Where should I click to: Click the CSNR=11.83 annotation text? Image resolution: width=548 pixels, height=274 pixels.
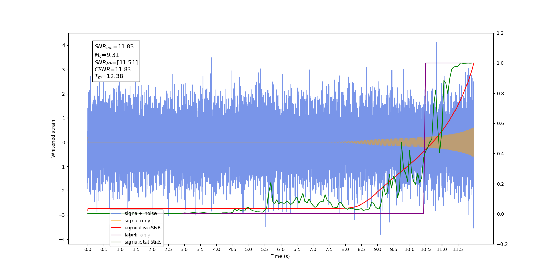[113, 69]
